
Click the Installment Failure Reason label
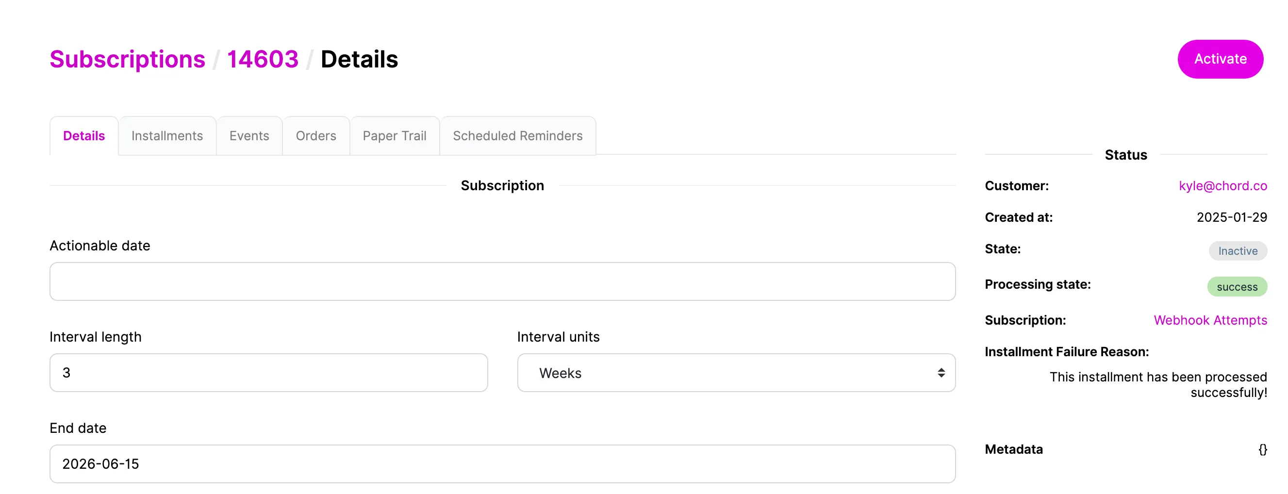1067,352
